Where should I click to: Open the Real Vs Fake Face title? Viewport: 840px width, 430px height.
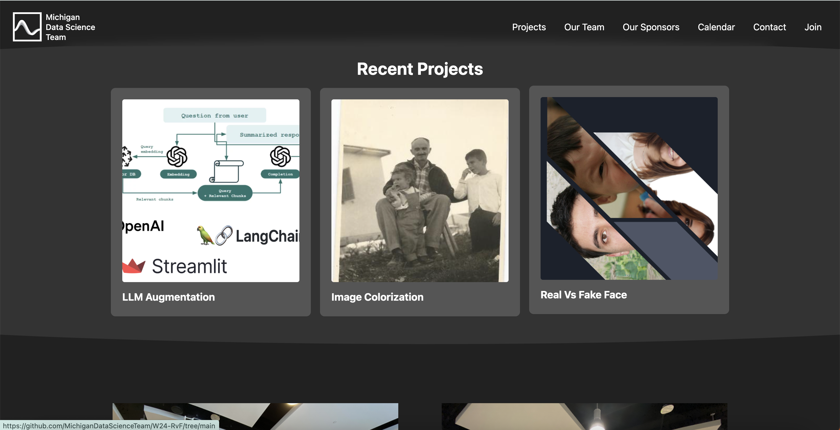583,294
